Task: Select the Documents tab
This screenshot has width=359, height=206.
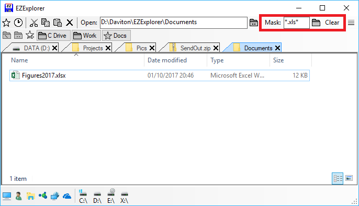Action: pos(254,48)
